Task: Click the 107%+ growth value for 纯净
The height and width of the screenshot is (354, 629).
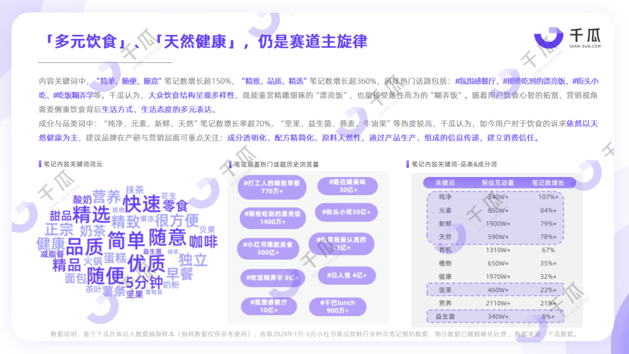Action: pos(548,197)
